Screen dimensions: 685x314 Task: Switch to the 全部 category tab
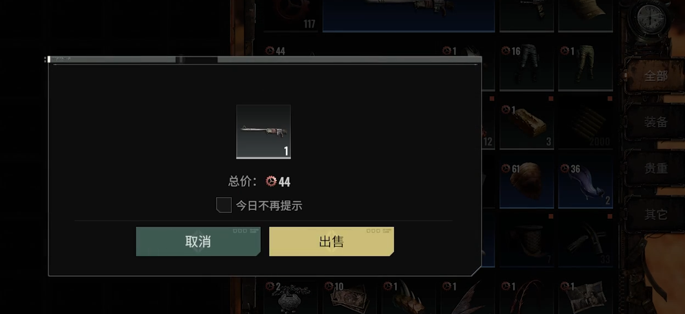(656, 76)
